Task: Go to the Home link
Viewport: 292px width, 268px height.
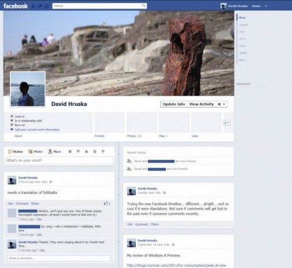Action: pos(256,6)
